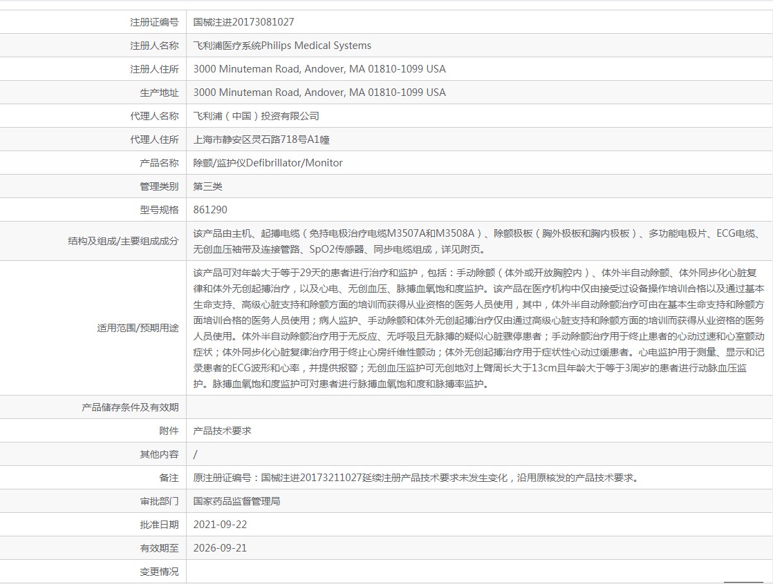
Task: Click the 注册人住所 label
Action: [x=154, y=69]
